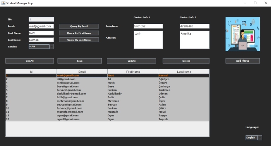Image resolution: width=271 pixels, height=146 pixels.
Task: Select the abdulkadir@gmail.com row
Action: pyautogui.click(x=107, y=94)
